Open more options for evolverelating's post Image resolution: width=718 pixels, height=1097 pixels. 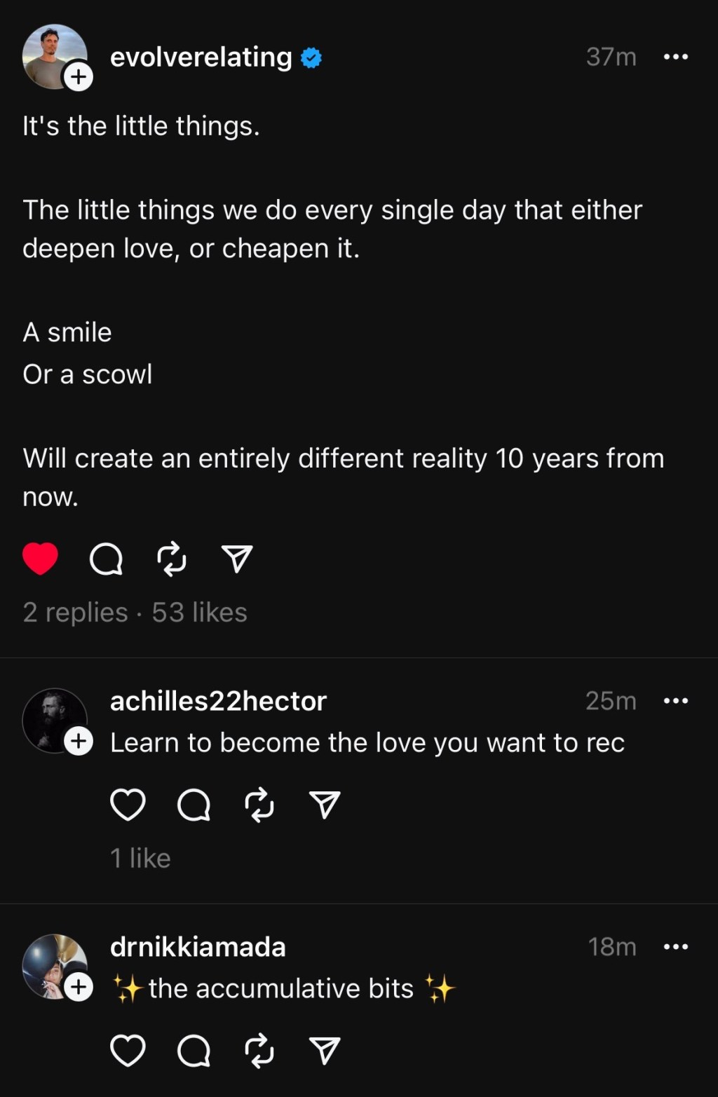tap(675, 57)
